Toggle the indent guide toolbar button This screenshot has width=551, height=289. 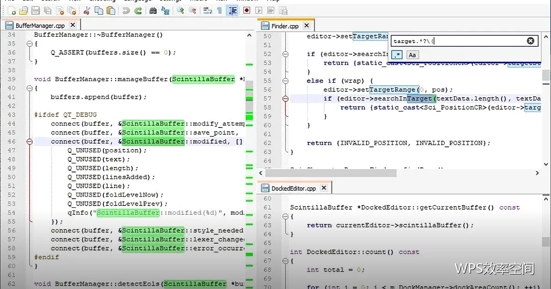pos(233,10)
